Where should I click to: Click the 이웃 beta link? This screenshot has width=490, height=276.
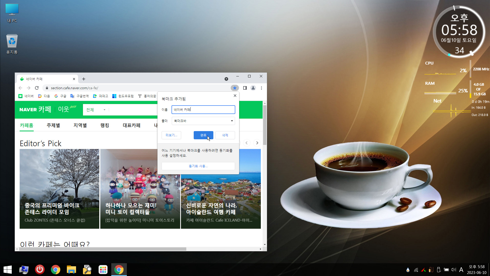[x=67, y=109]
